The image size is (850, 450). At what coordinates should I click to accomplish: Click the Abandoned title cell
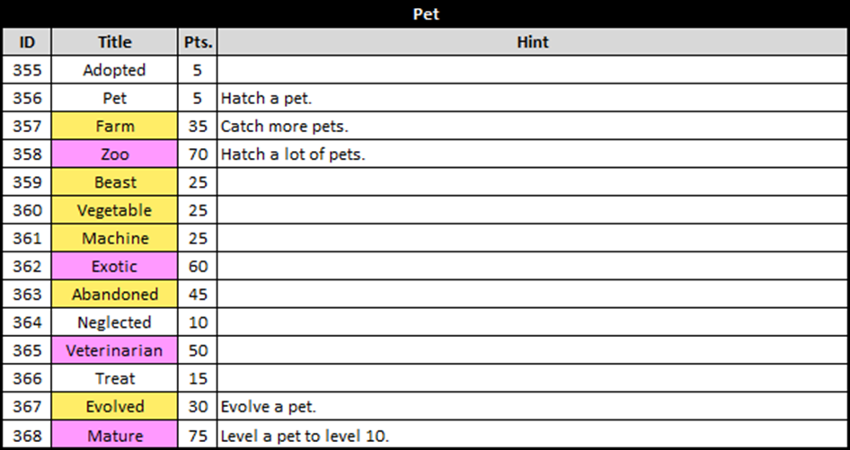(114, 295)
